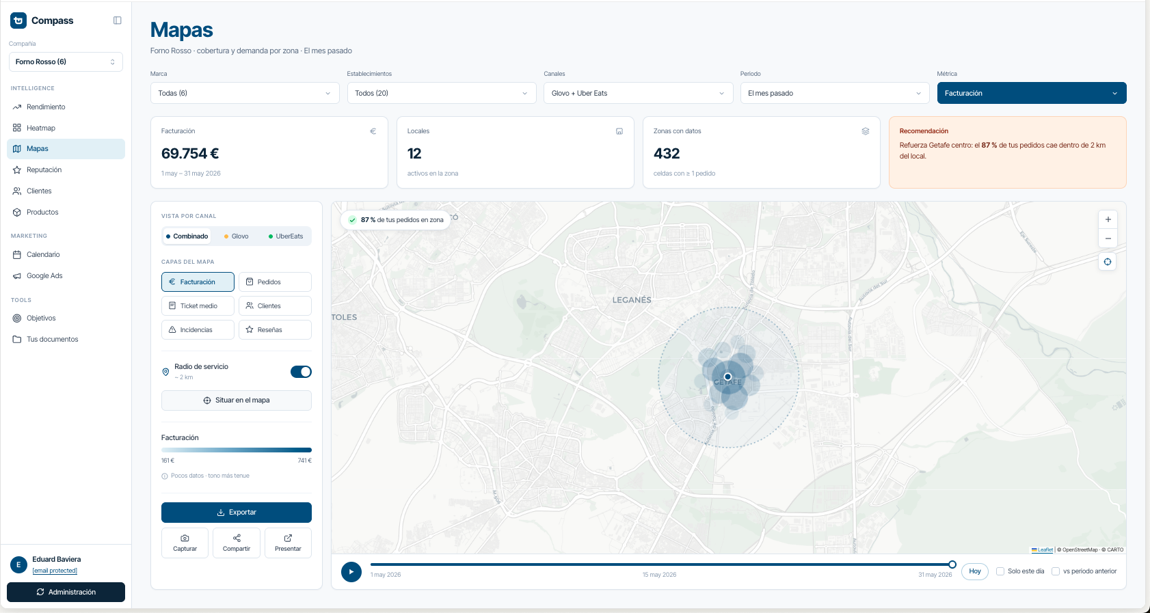Select the Reseñas map layer
1150x613 pixels.
275,329
